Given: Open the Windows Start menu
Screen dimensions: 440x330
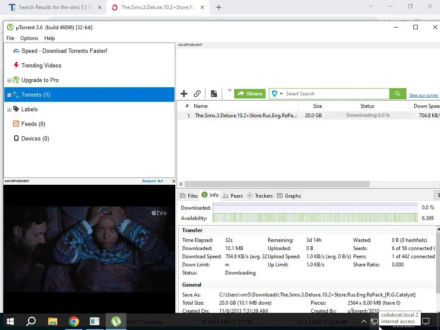Looking at the screenshot, I should pos(10,321).
